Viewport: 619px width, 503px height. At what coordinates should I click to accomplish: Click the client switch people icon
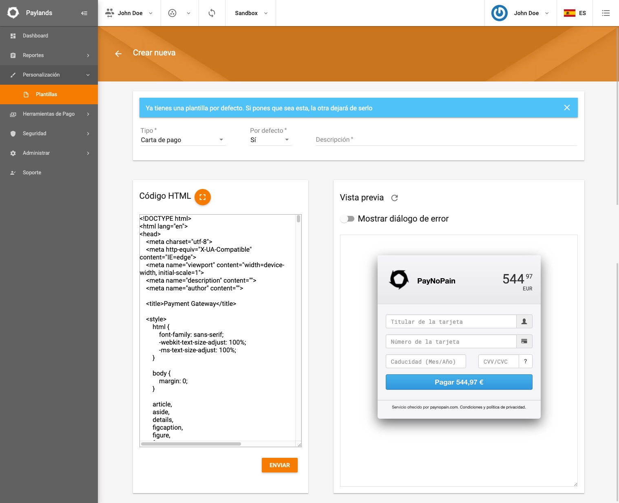(110, 13)
